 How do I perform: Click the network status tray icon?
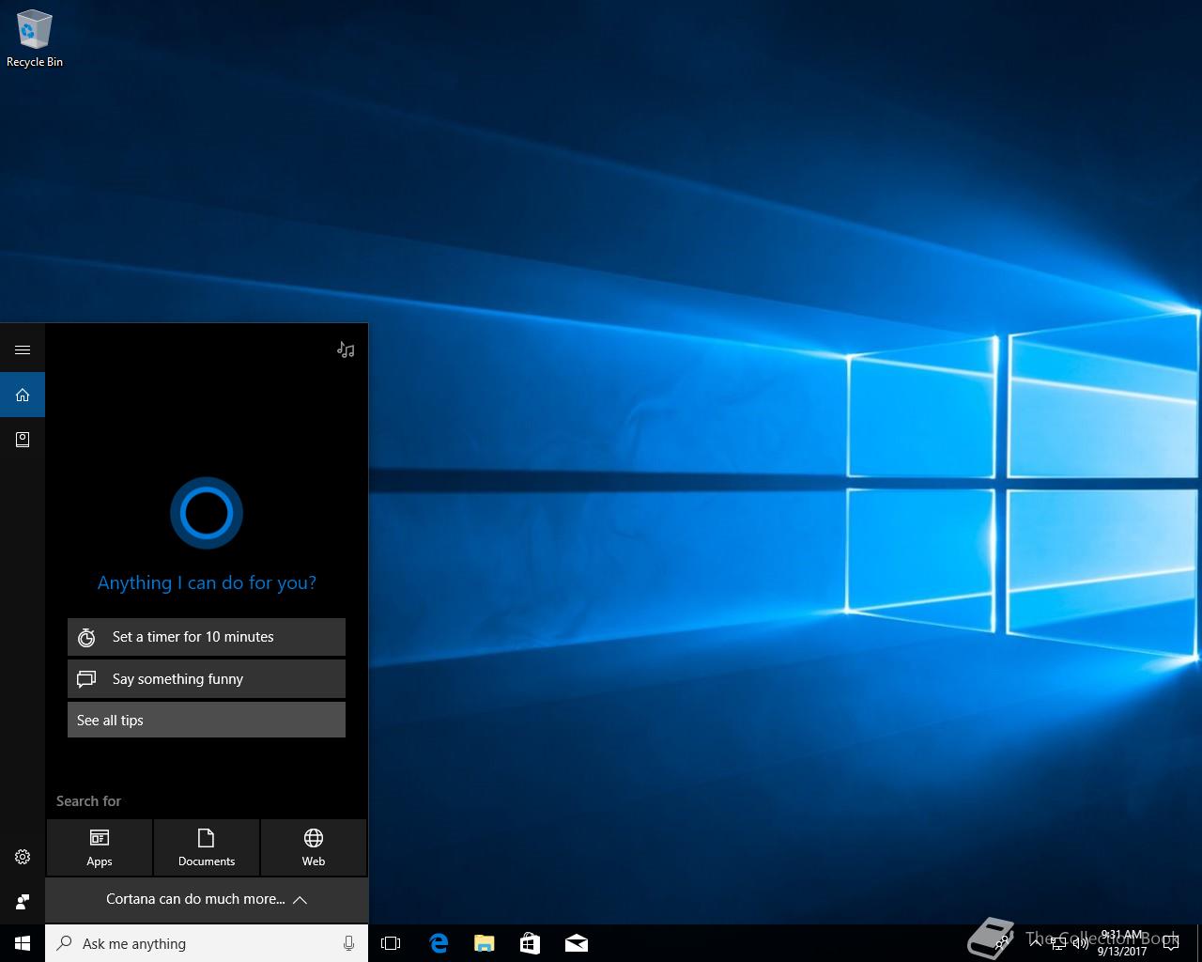pos(1058,943)
